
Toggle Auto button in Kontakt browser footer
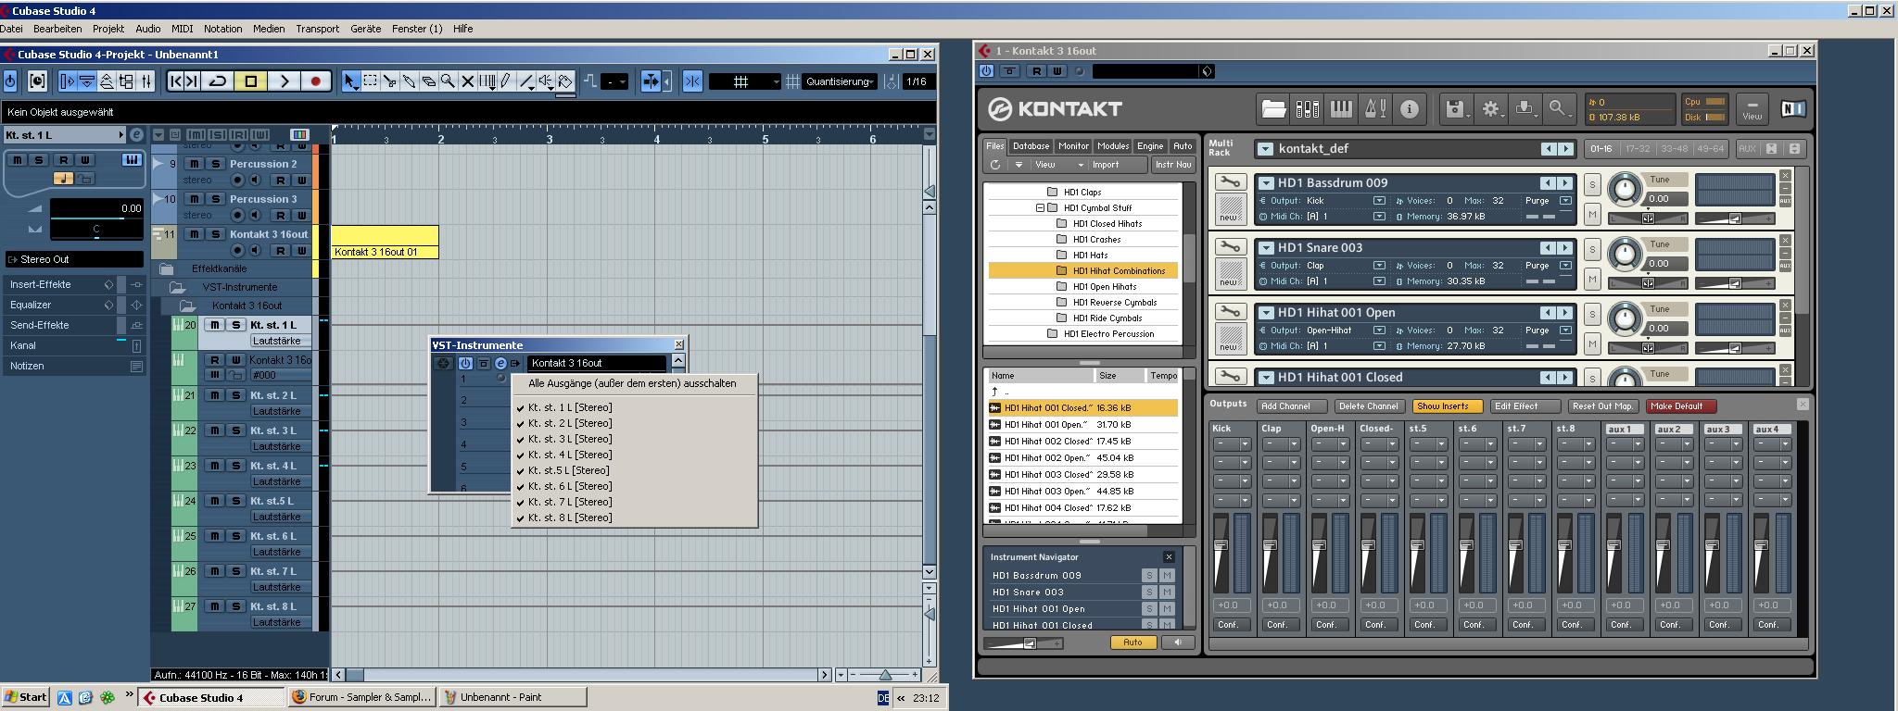point(1132,642)
